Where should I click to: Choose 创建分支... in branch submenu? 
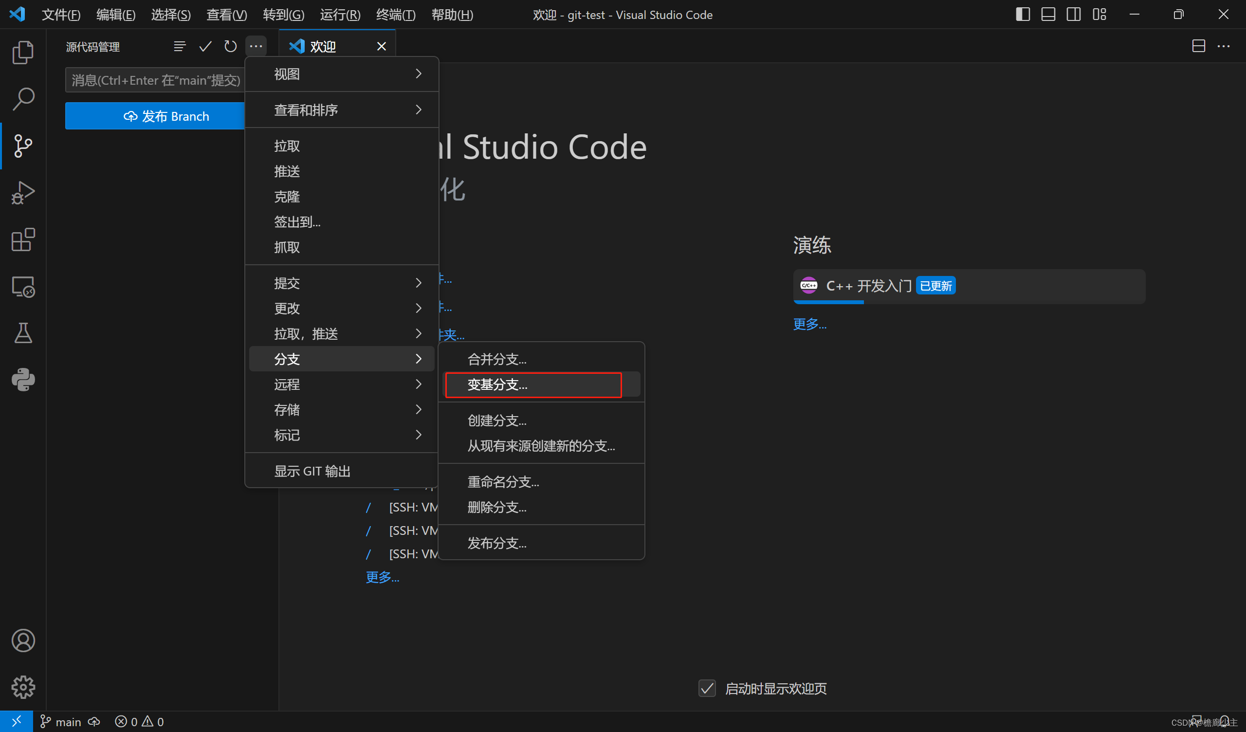(541, 421)
